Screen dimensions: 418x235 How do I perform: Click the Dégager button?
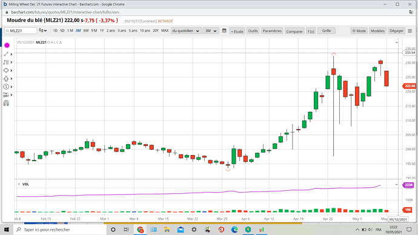(396, 31)
